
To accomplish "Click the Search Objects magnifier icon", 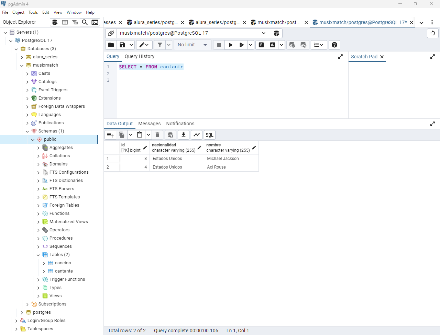I will tap(85, 22).
